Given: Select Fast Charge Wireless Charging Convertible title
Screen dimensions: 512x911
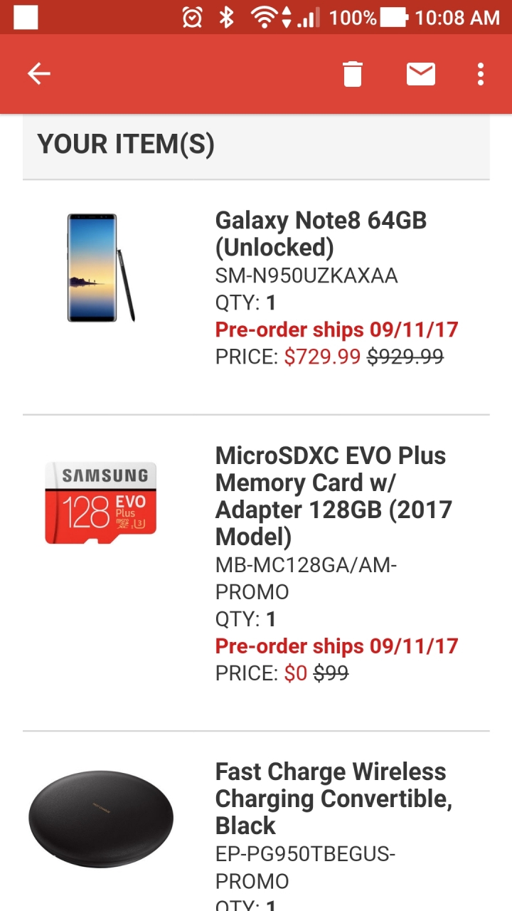Looking at the screenshot, I should tap(334, 799).
